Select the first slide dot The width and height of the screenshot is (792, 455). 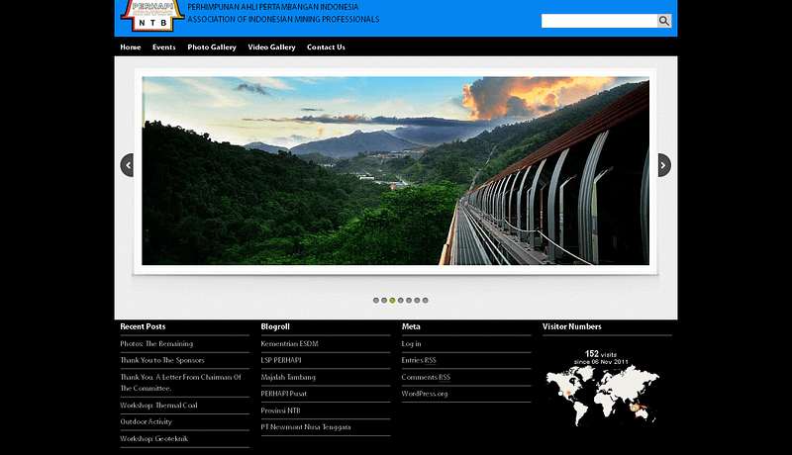pyautogui.click(x=376, y=300)
